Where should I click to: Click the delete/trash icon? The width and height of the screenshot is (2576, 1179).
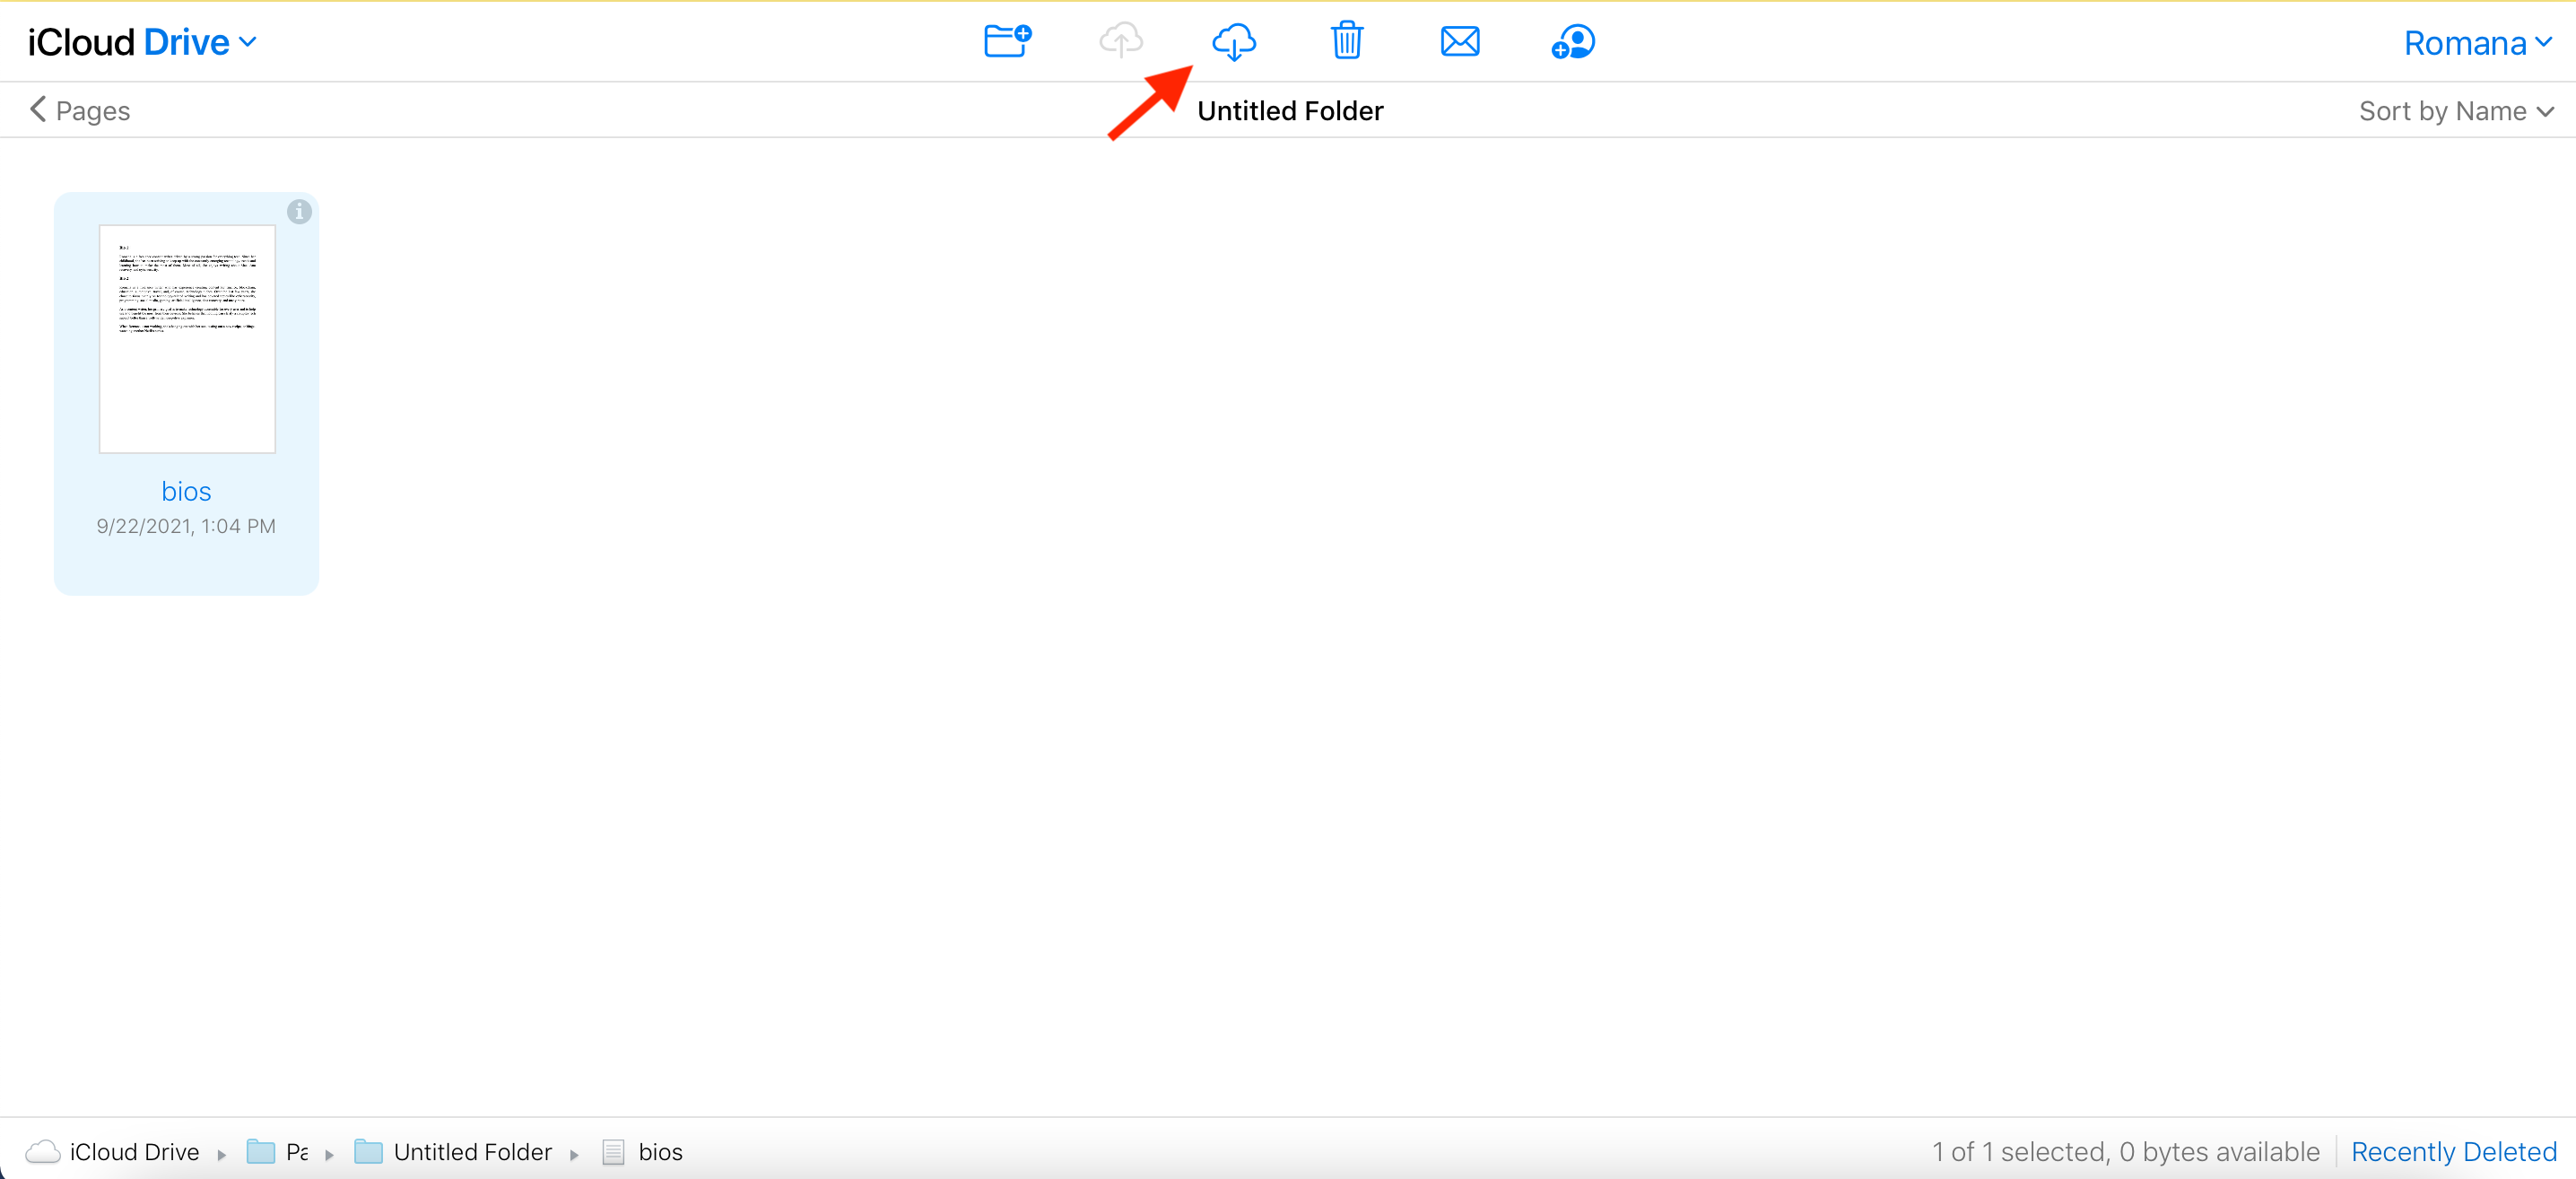pos(1349,41)
